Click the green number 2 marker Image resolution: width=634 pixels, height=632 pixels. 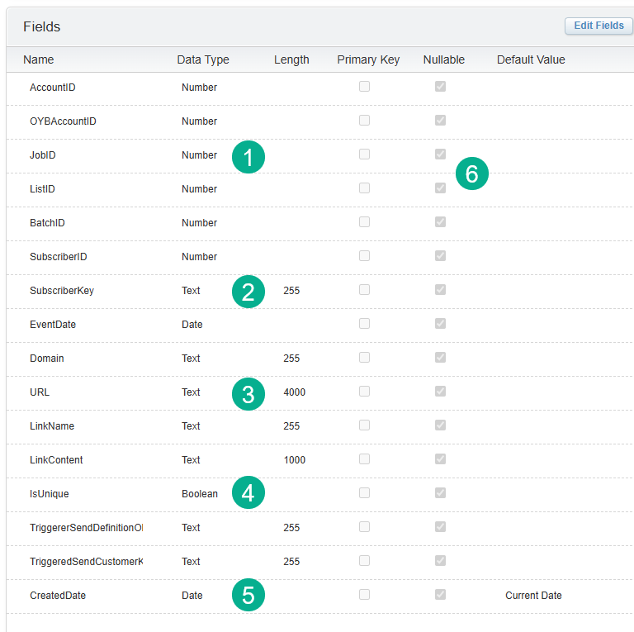(248, 291)
